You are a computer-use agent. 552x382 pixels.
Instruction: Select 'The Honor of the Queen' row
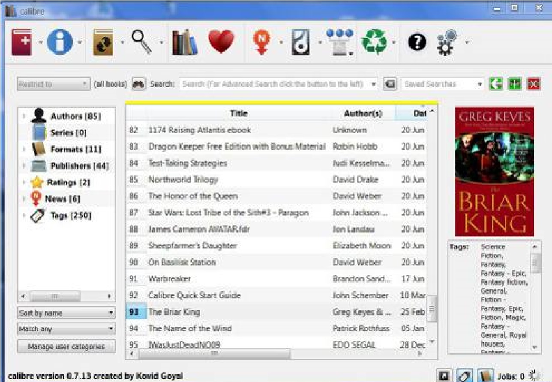(277, 196)
